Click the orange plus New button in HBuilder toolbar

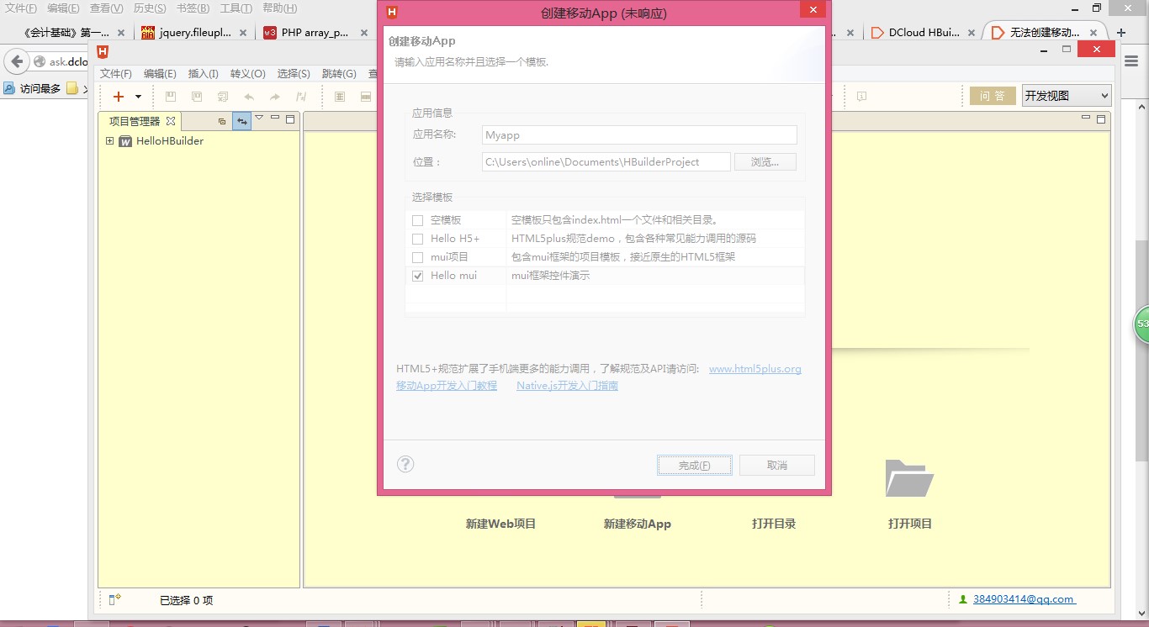(x=119, y=97)
